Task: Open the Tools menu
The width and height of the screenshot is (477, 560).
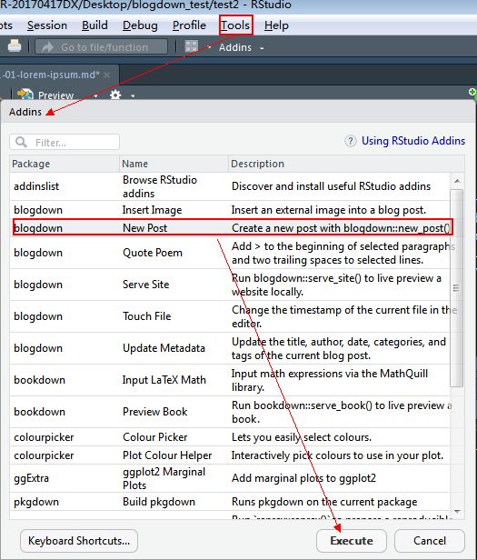Action: click(235, 25)
